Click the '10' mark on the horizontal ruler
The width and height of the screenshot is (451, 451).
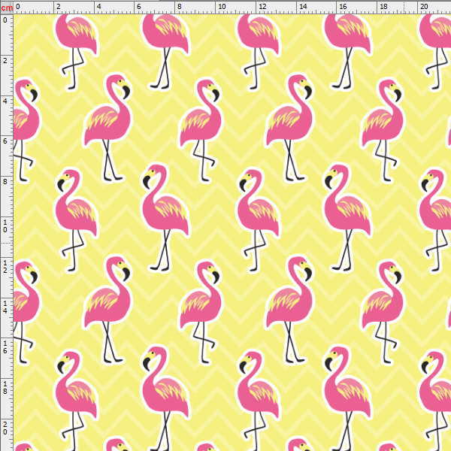pos(222,6)
